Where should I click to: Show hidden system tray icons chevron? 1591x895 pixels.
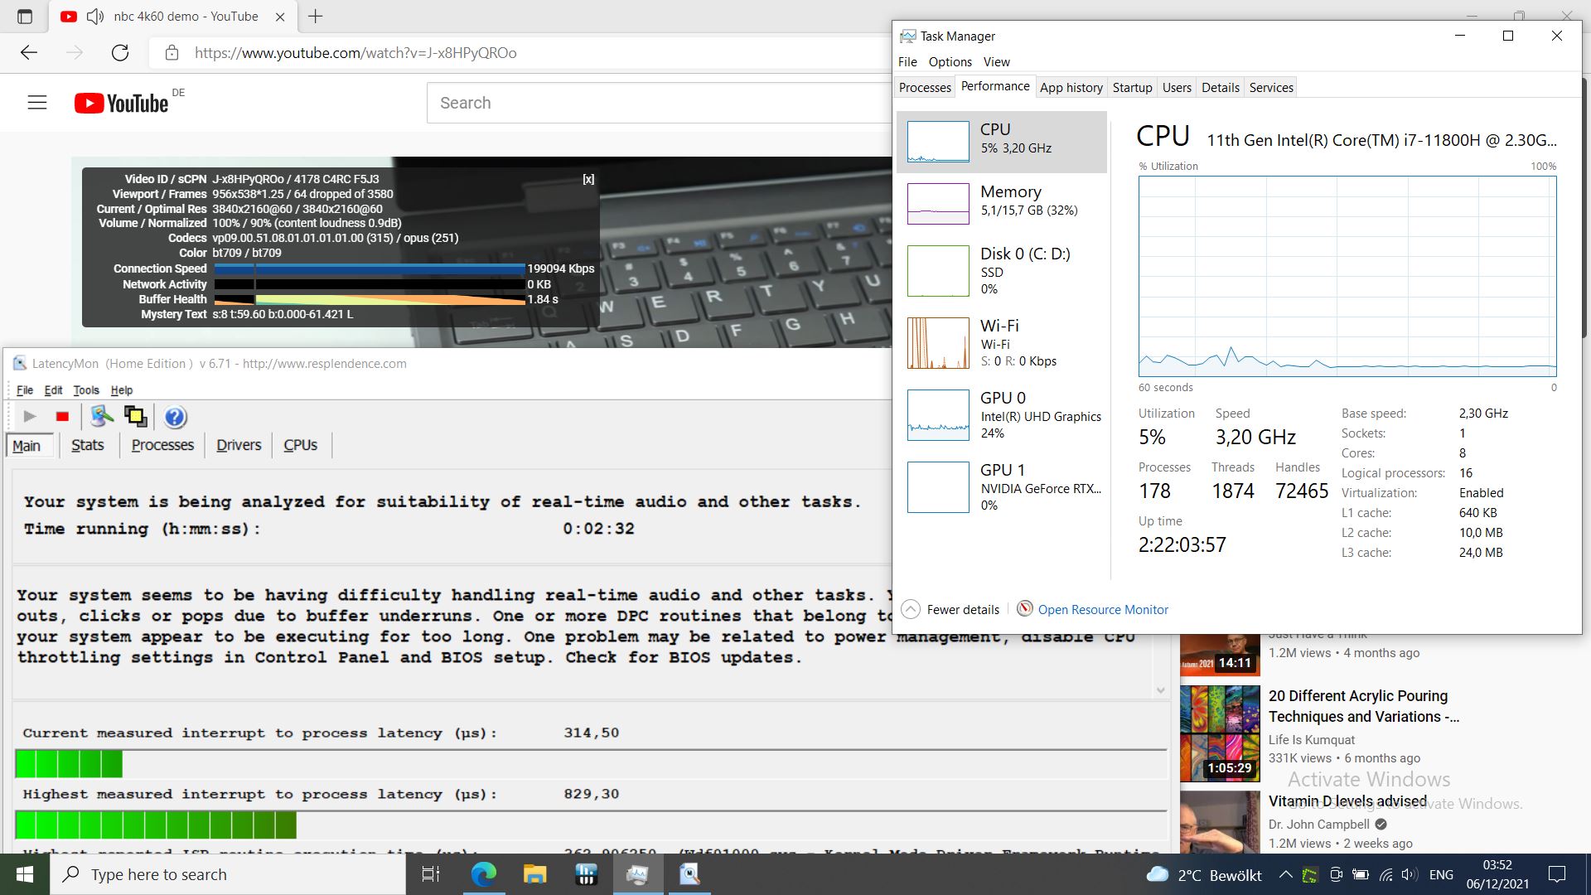1285,874
